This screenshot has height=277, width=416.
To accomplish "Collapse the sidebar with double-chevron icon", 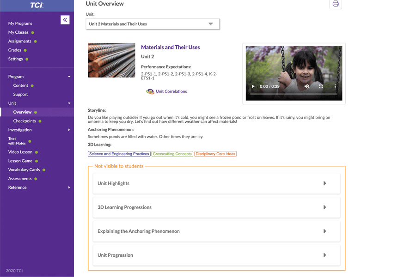I will coord(65,20).
